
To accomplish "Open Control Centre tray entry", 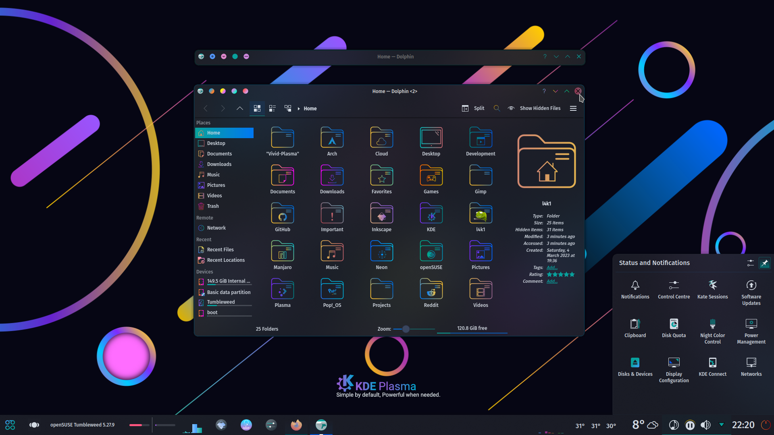I will pos(674,290).
